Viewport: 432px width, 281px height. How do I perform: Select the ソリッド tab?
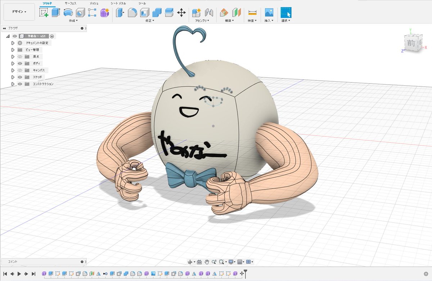(x=48, y=3)
